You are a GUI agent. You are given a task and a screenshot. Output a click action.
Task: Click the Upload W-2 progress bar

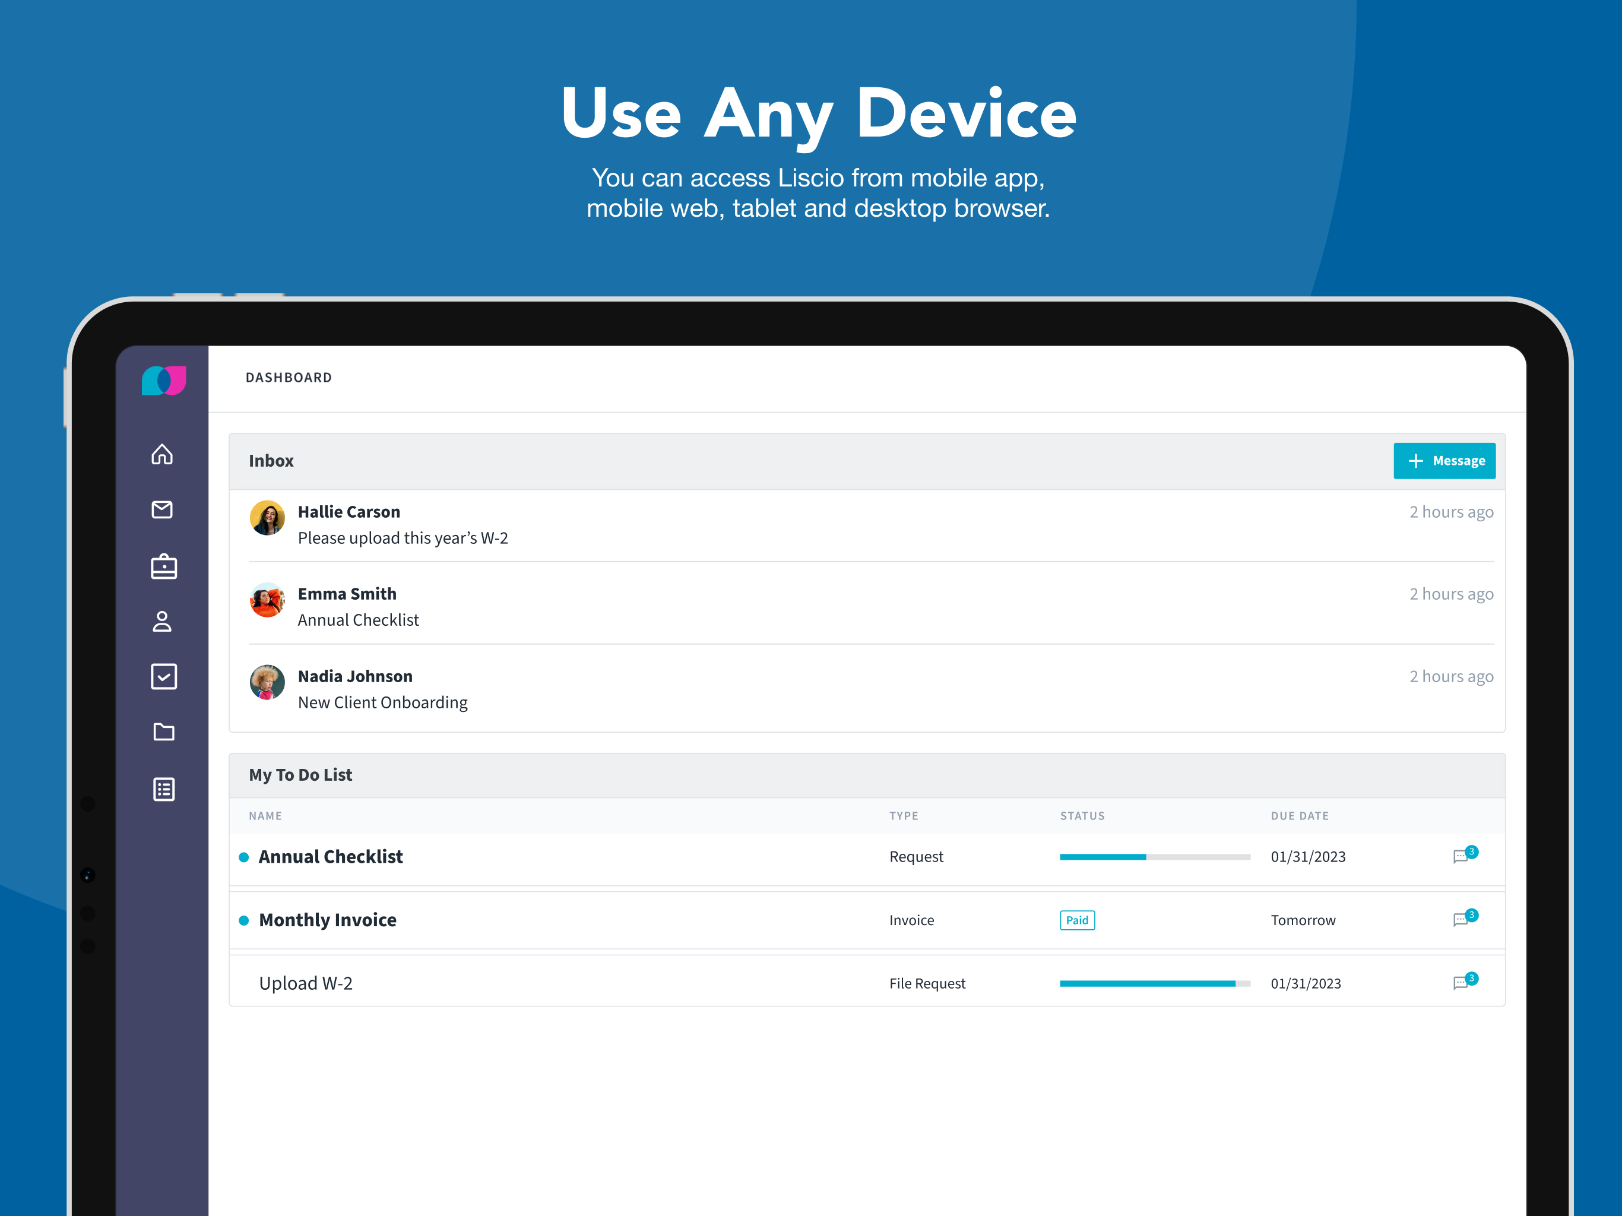(1155, 983)
